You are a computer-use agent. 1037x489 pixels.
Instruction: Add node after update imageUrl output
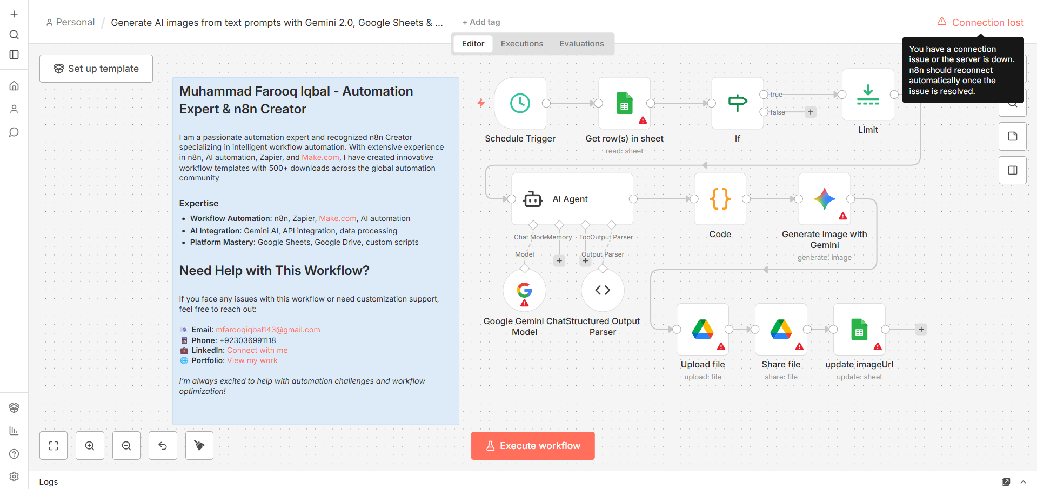[x=921, y=330]
